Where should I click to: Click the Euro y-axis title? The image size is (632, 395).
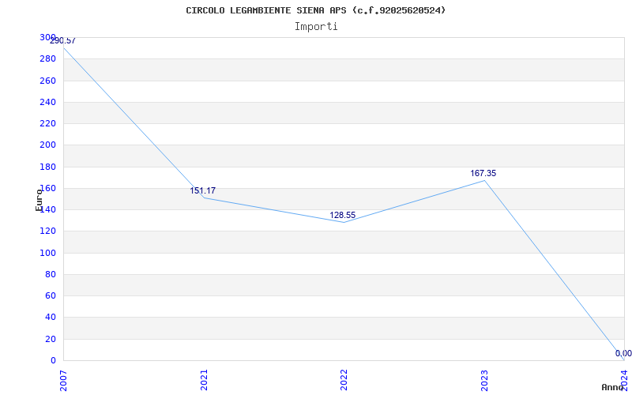coord(39,201)
